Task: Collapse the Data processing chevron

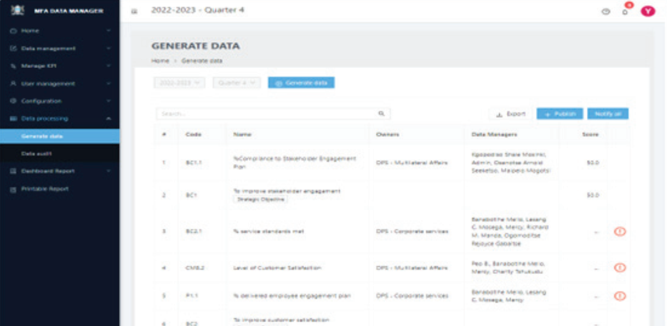Action: pos(109,118)
